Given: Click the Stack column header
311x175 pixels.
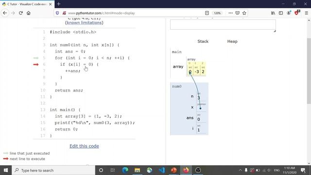Looking at the screenshot, I should coord(203,41).
